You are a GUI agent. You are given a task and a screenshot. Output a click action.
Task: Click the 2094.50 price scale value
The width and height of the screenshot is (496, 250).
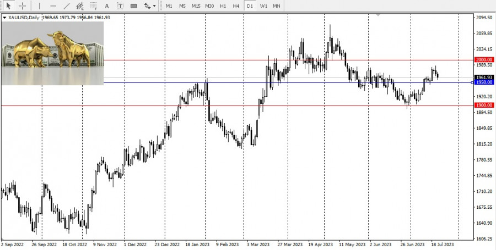484,18
